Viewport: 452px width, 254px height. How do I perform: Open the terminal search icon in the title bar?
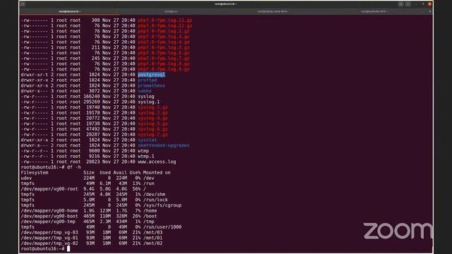[x=400, y=4]
